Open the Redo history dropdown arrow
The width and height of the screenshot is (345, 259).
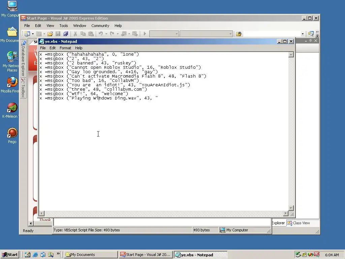click(118, 34)
